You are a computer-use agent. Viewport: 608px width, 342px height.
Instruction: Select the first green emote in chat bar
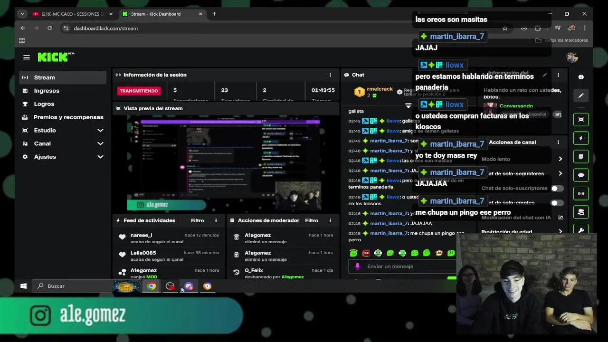[353, 253]
